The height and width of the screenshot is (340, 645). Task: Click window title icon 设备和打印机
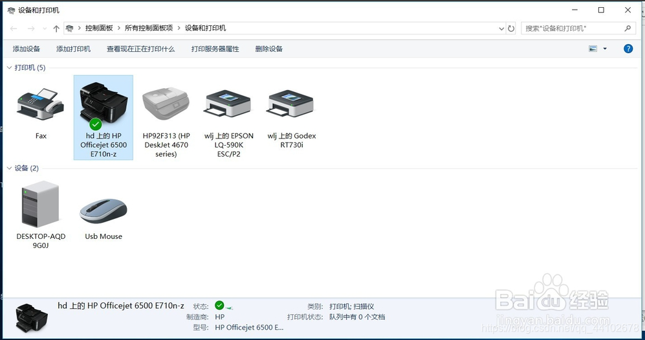point(11,10)
